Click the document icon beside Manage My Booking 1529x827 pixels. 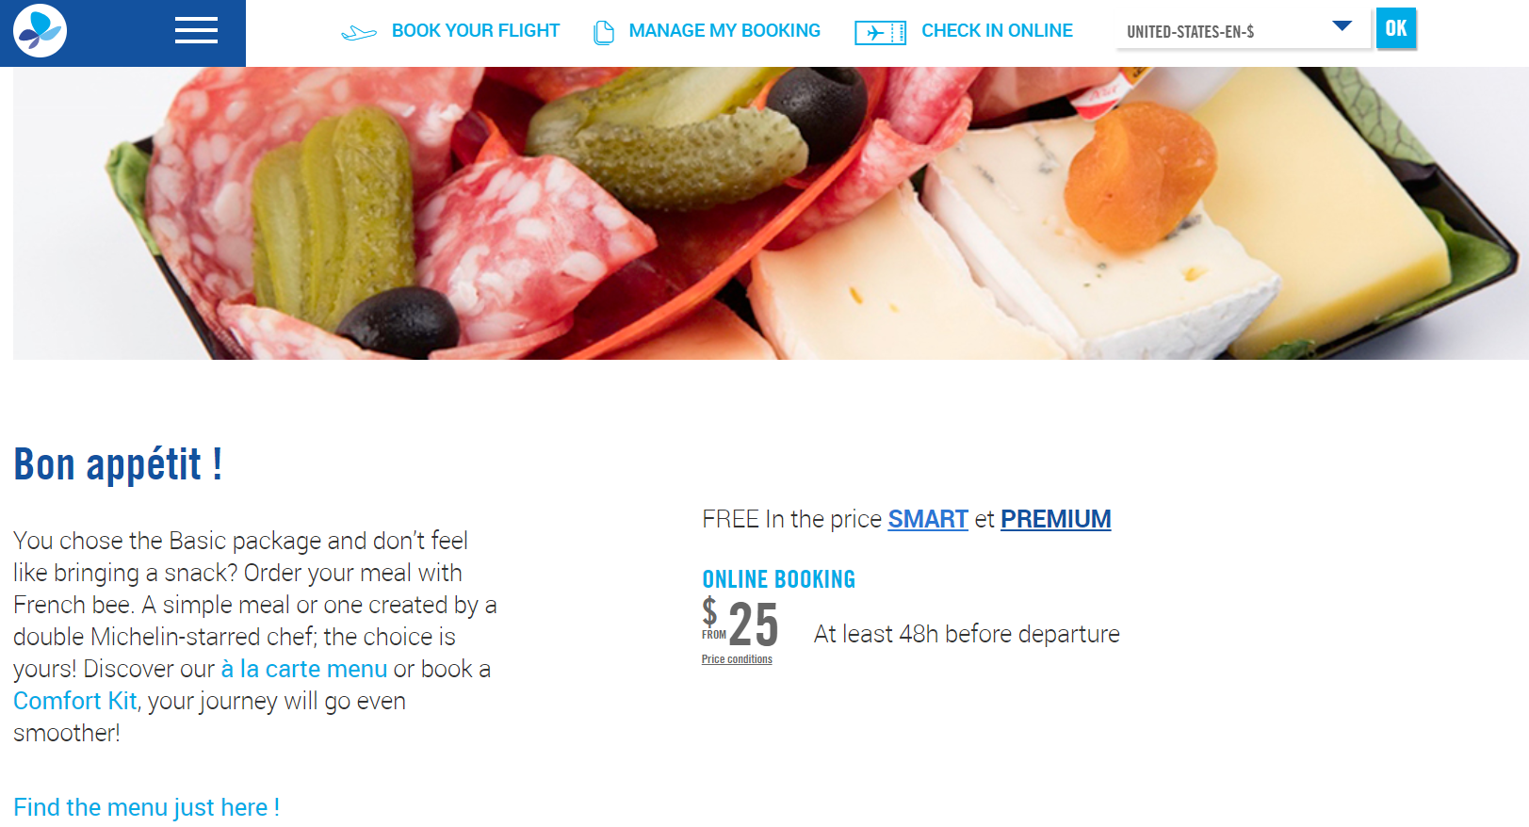coord(604,33)
